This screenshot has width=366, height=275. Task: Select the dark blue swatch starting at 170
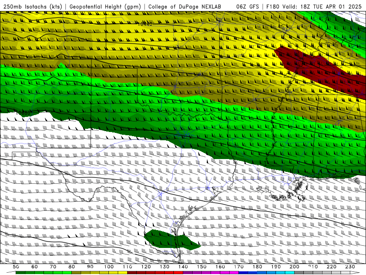click(243, 273)
